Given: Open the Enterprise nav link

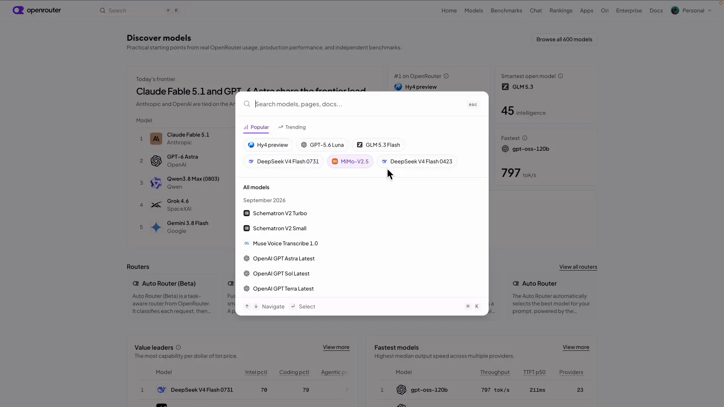Looking at the screenshot, I should 629,11.
